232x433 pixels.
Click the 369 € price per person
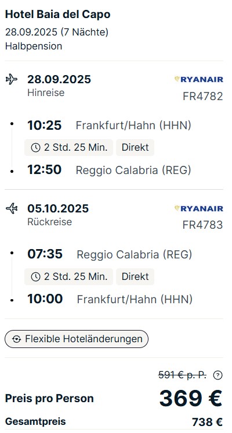click(191, 399)
